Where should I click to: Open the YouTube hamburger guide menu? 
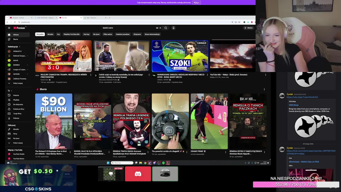click(x=9, y=28)
